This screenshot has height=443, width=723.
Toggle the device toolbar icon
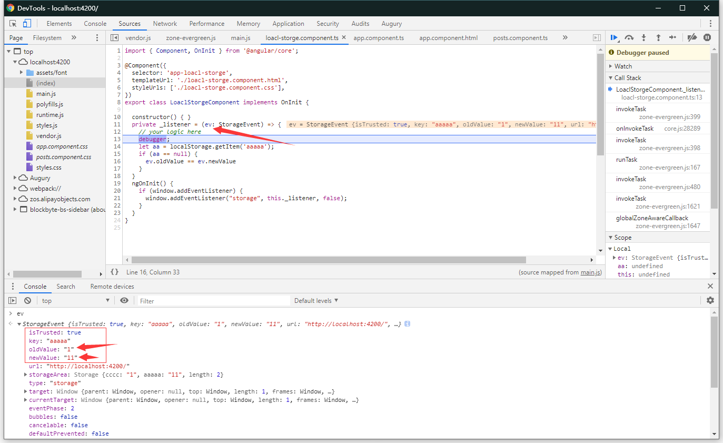(27, 23)
